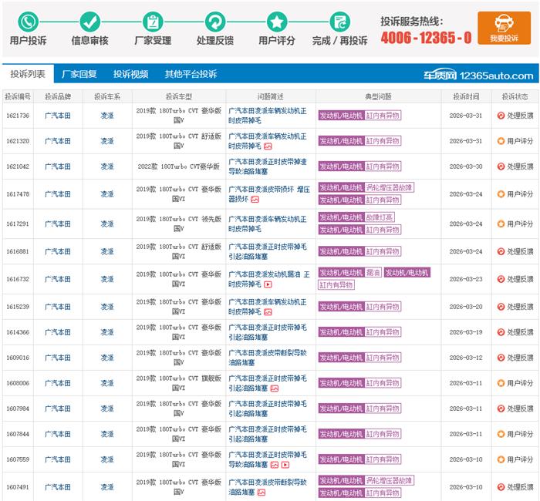The height and width of the screenshot is (501, 540).
Task: Open 广汽本田 brand link for complaint 1621736
Action: click(58, 115)
